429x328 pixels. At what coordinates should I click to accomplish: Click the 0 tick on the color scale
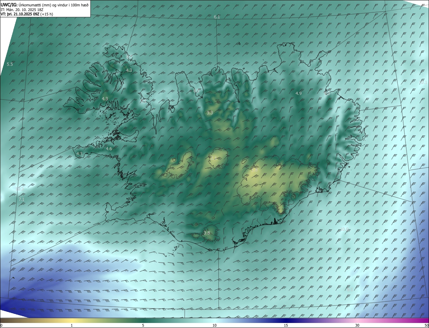pyautogui.click(x=1, y=325)
